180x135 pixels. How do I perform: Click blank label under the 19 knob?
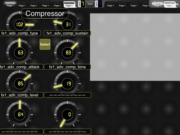67,95
